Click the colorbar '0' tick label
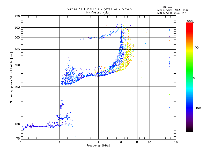Viewport: 207px width, 155px height. pyautogui.click(x=194, y=78)
